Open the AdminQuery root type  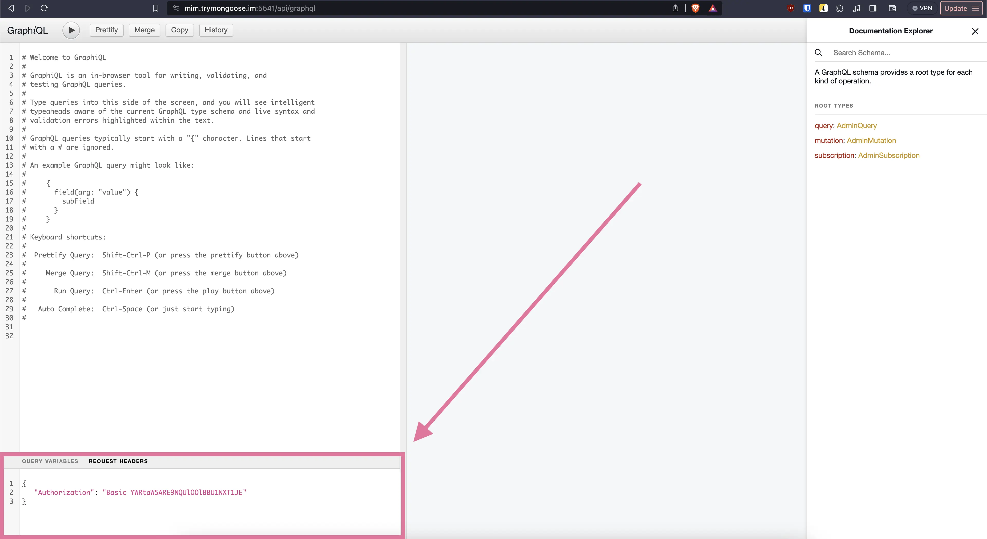856,126
